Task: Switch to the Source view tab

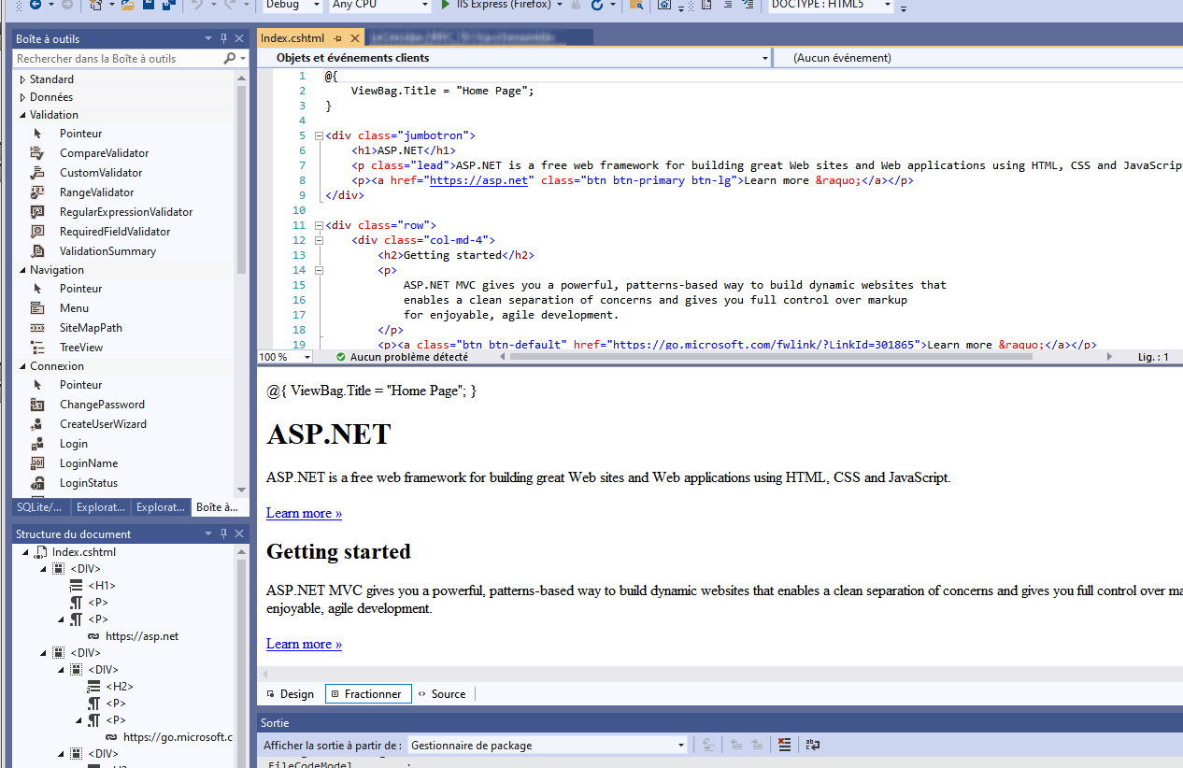Action: (442, 694)
